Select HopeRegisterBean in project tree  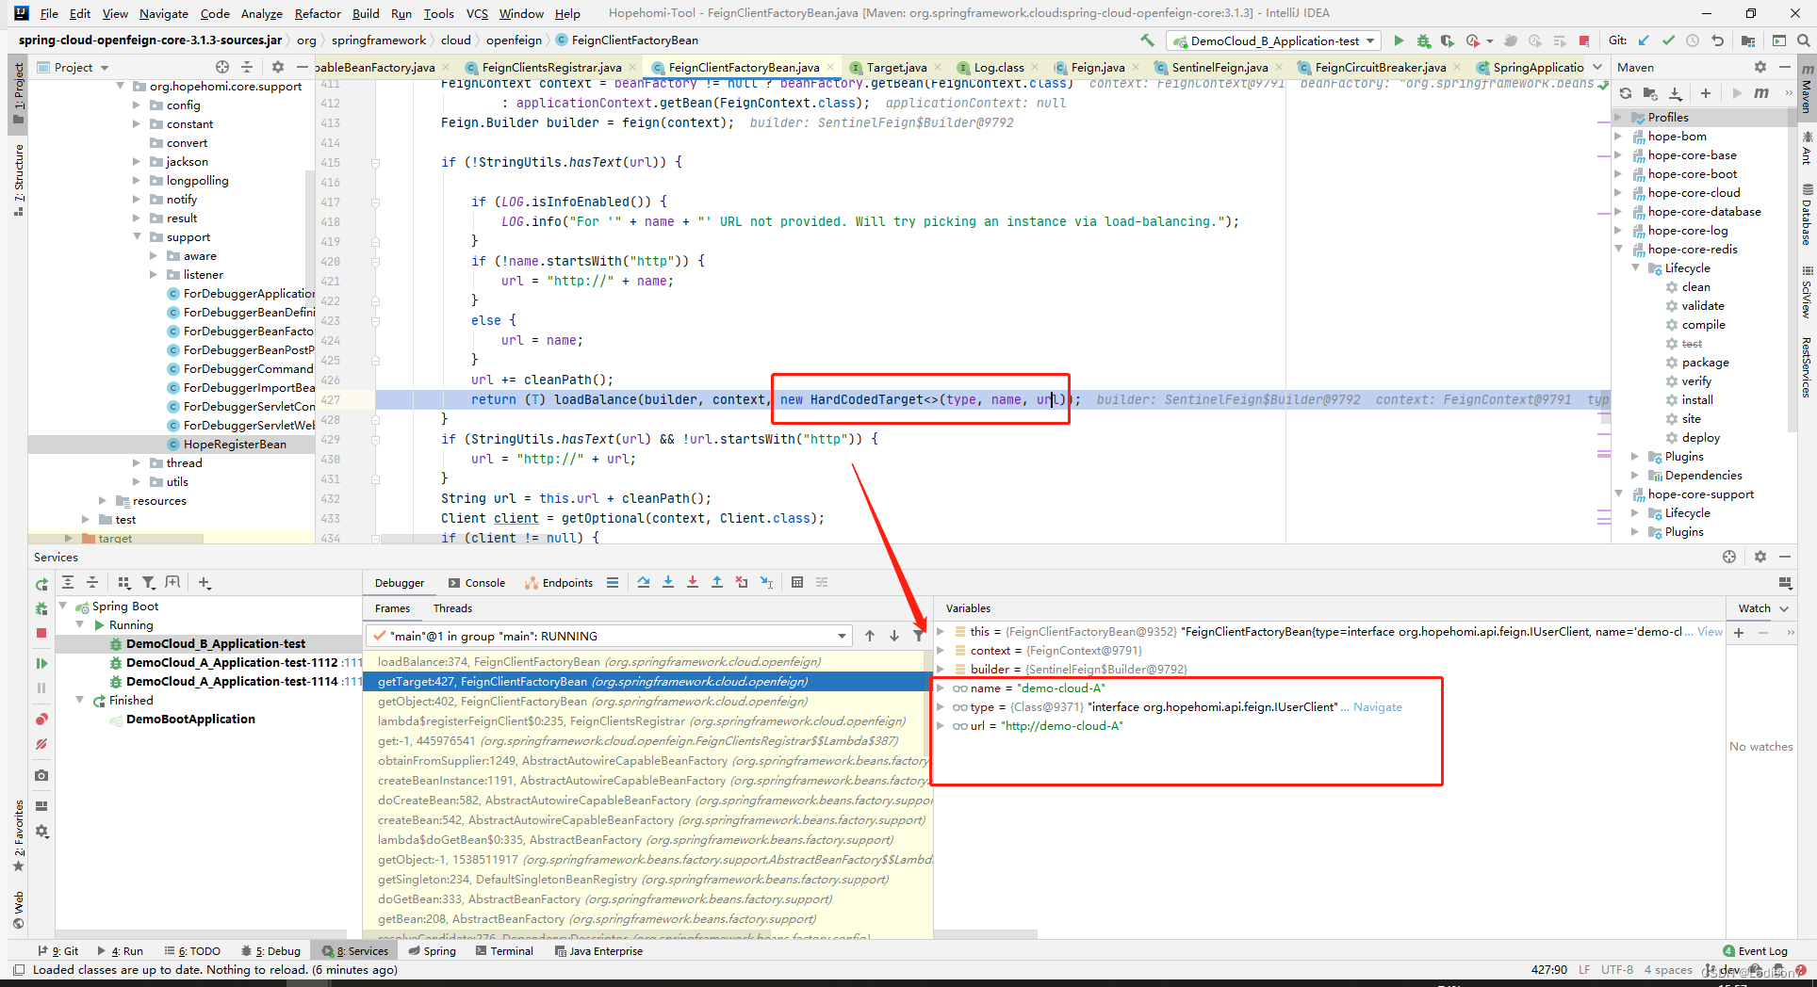click(235, 445)
